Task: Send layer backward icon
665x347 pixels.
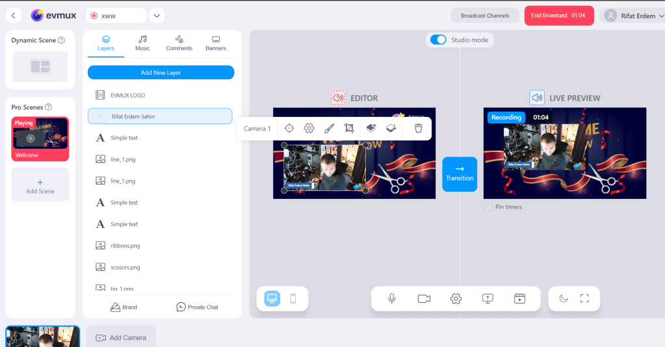Action: (391, 129)
